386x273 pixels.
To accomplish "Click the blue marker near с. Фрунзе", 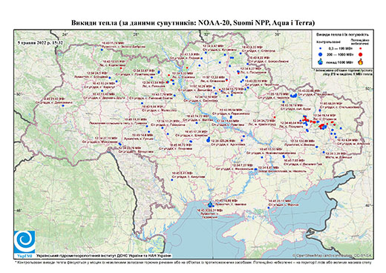I will (x=269, y=208).
